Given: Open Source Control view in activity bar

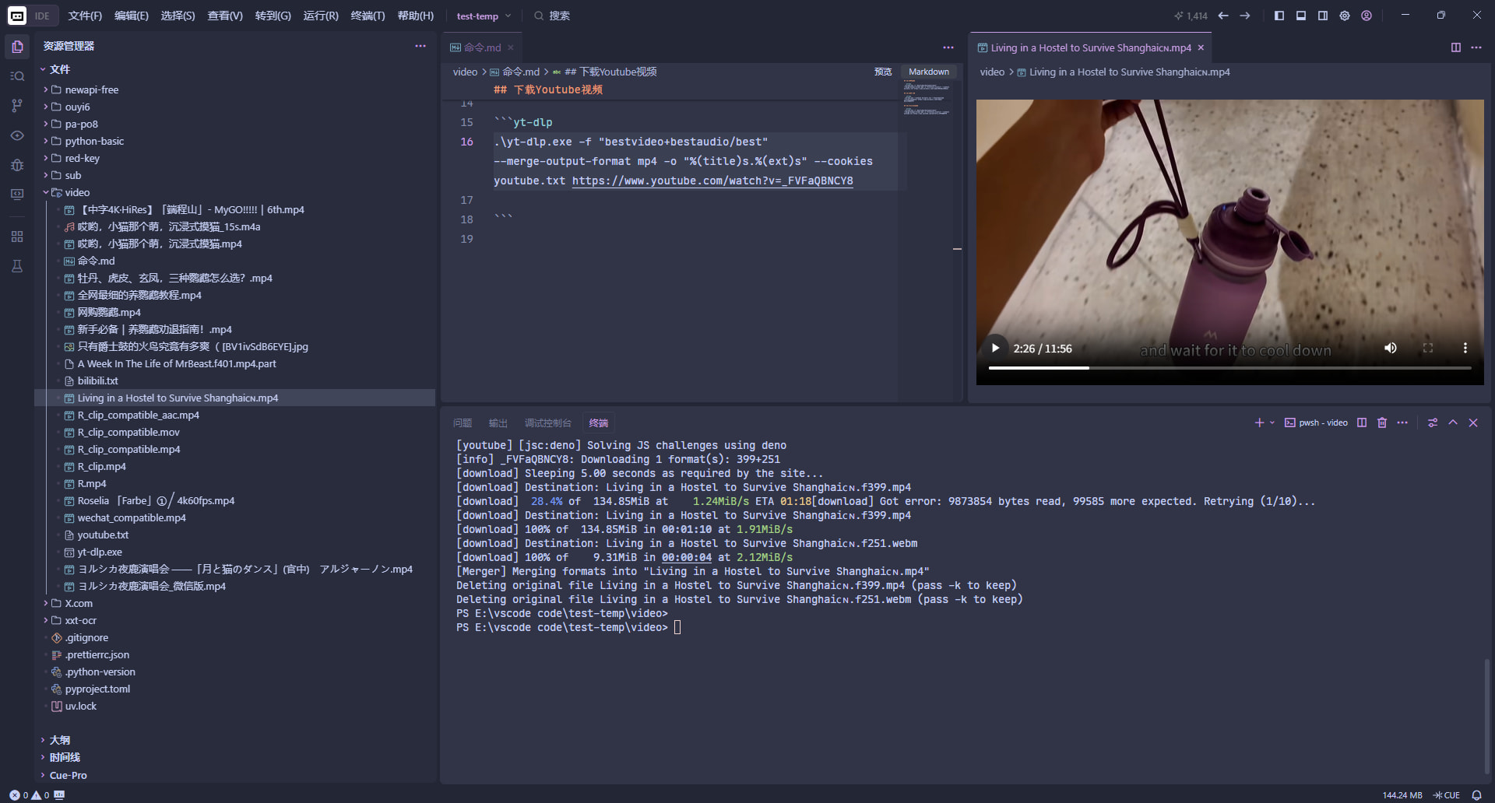Looking at the screenshot, I should (17, 106).
